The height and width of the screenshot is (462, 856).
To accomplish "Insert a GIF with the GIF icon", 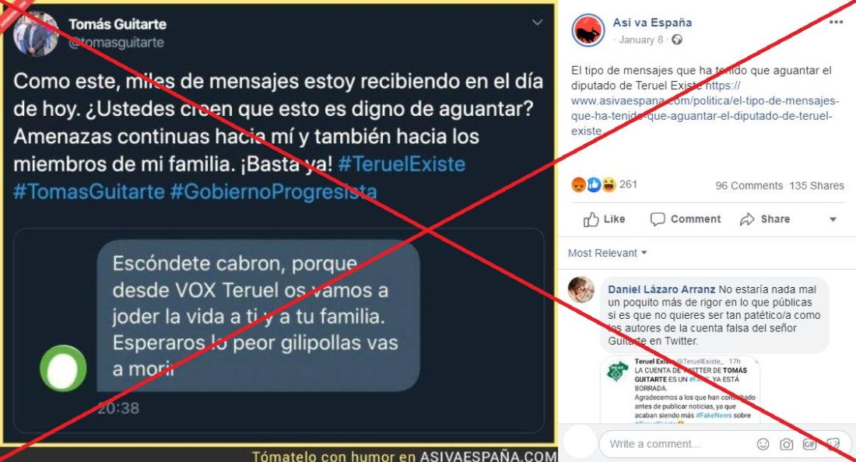I will [x=809, y=444].
